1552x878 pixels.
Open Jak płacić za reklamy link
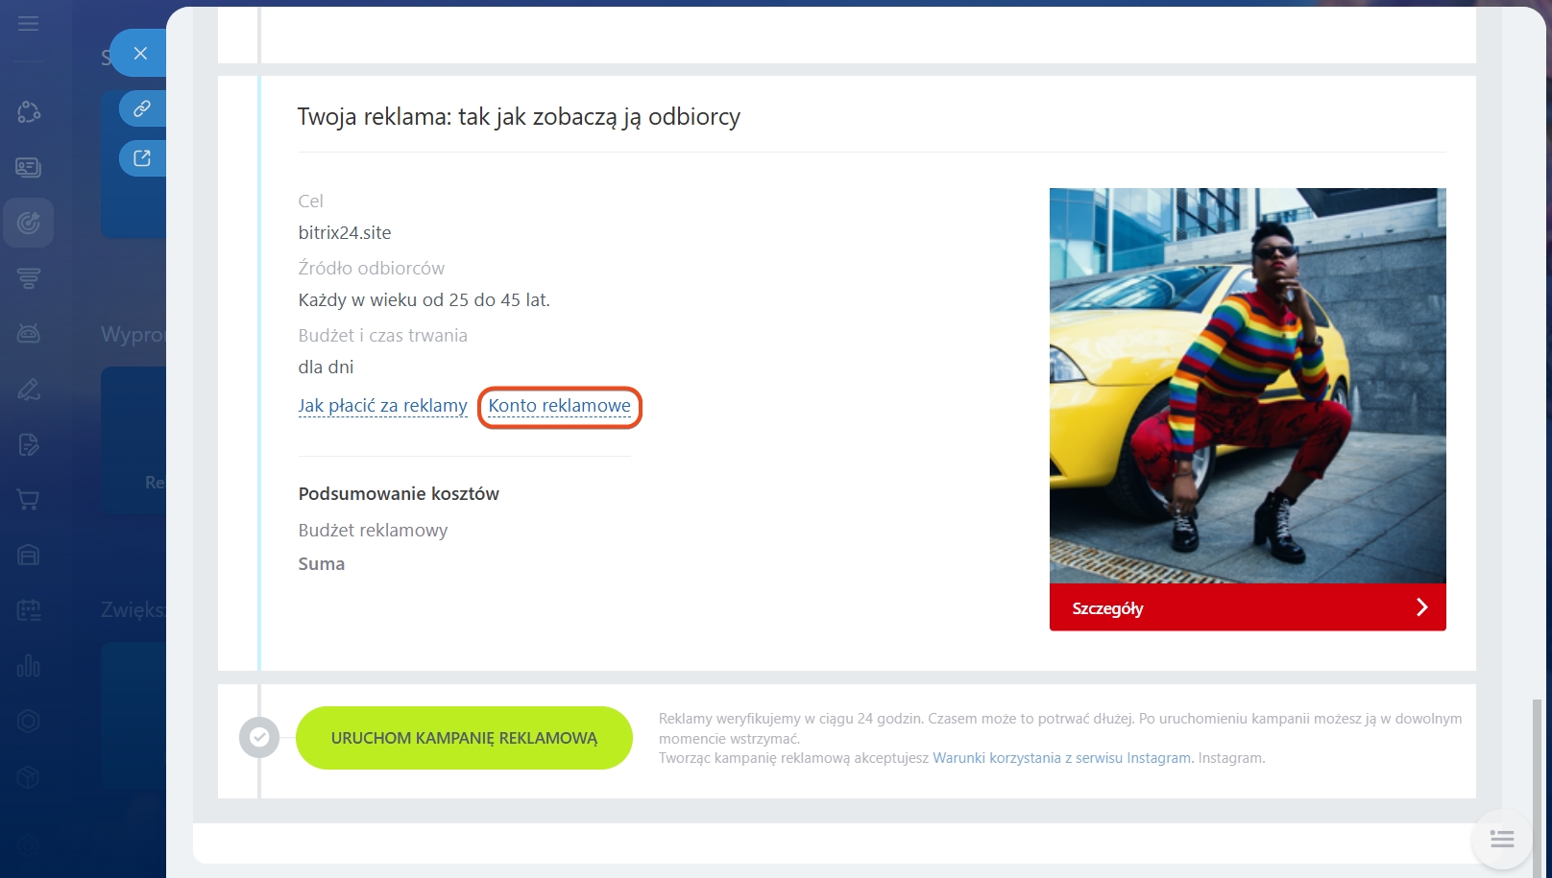click(382, 406)
